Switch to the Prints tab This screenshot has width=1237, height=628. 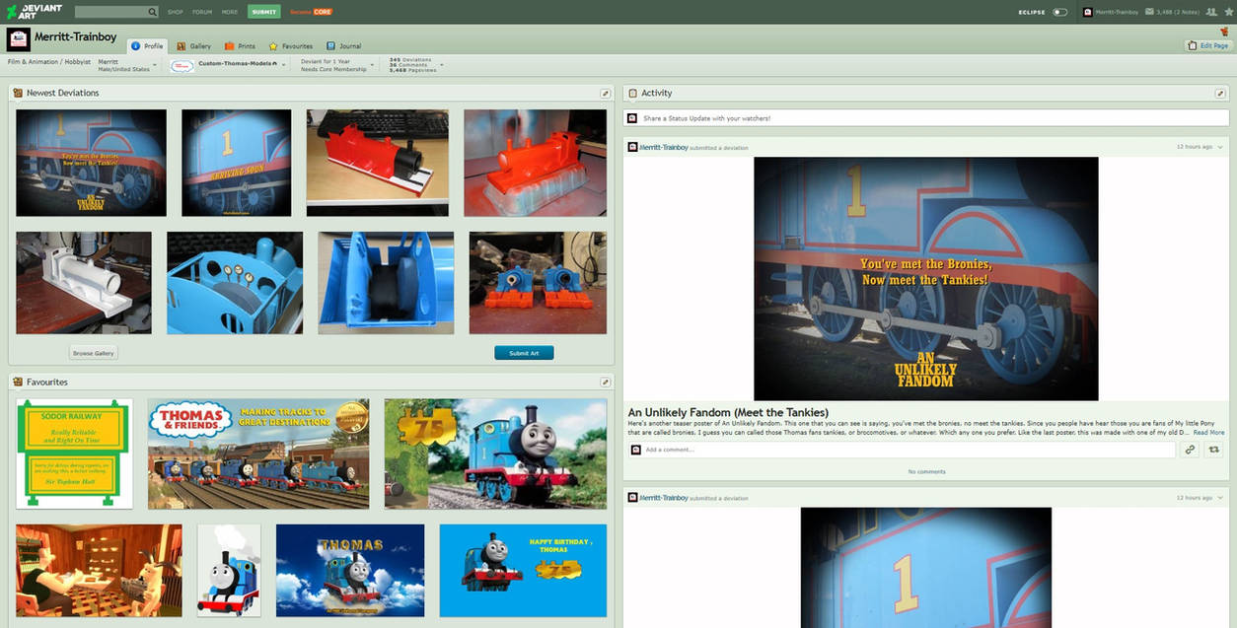click(240, 46)
